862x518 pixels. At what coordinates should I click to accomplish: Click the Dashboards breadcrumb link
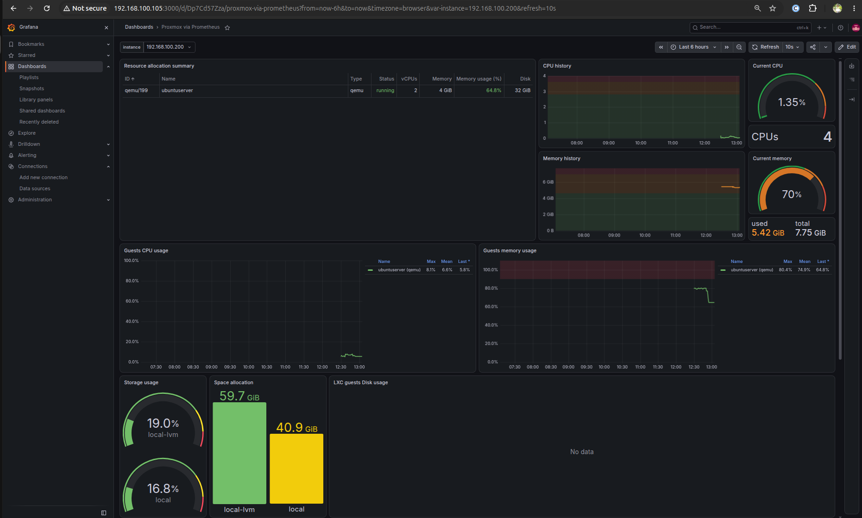point(139,27)
